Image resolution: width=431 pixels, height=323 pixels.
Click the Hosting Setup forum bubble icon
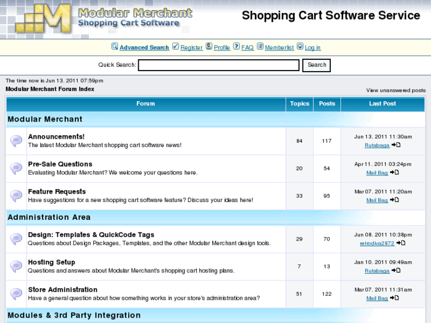pyautogui.click(x=16, y=267)
